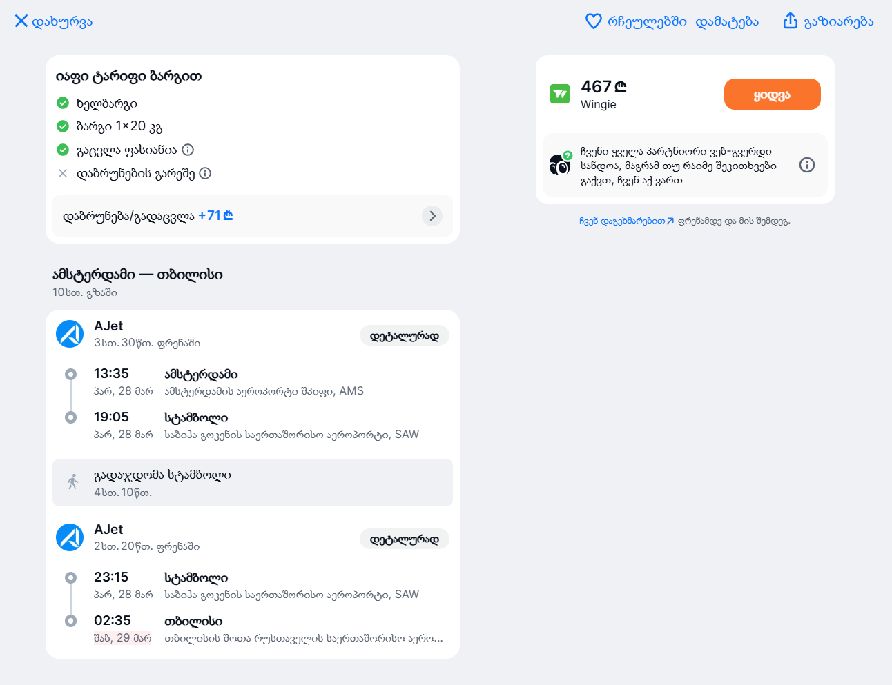
Task: Expand დეტალურად for the Amsterdam–Istanbul flight
Action: (x=405, y=336)
